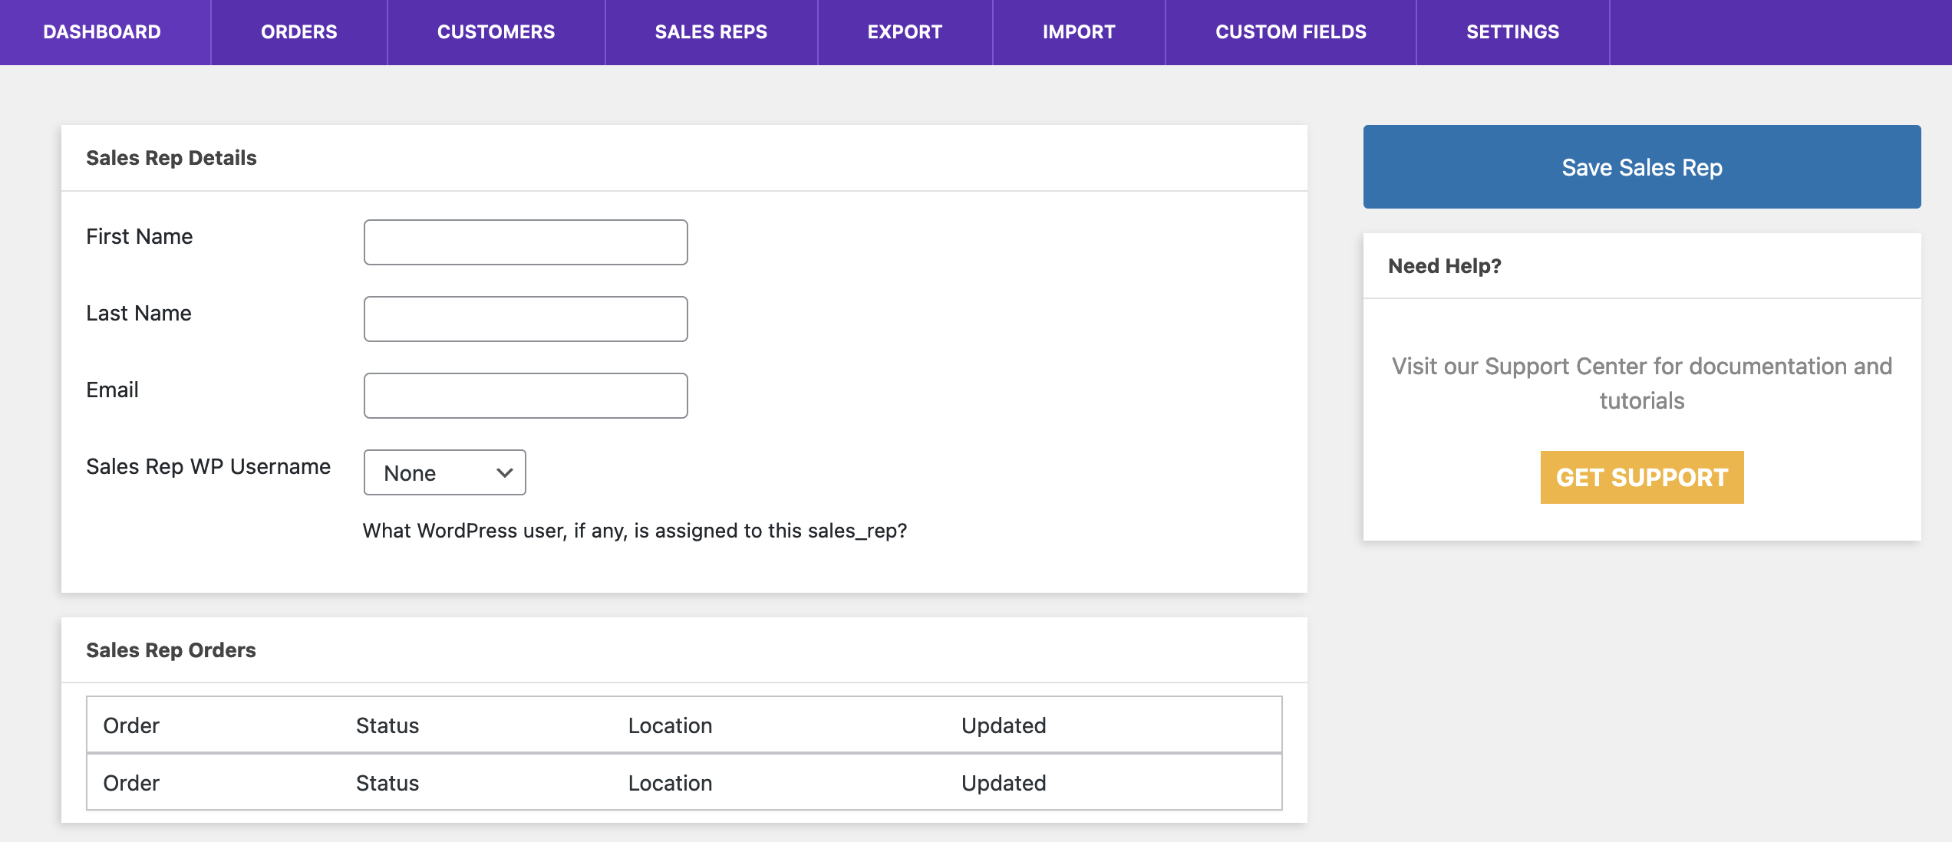Click the CUSTOM FIELDS navigation icon
Image resolution: width=1952 pixels, height=842 pixels.
[x=1291, y=32]
